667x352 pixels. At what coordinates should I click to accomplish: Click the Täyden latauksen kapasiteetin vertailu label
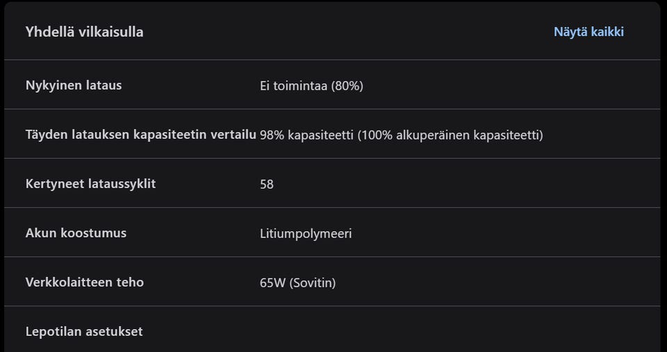tap(141, 135)
